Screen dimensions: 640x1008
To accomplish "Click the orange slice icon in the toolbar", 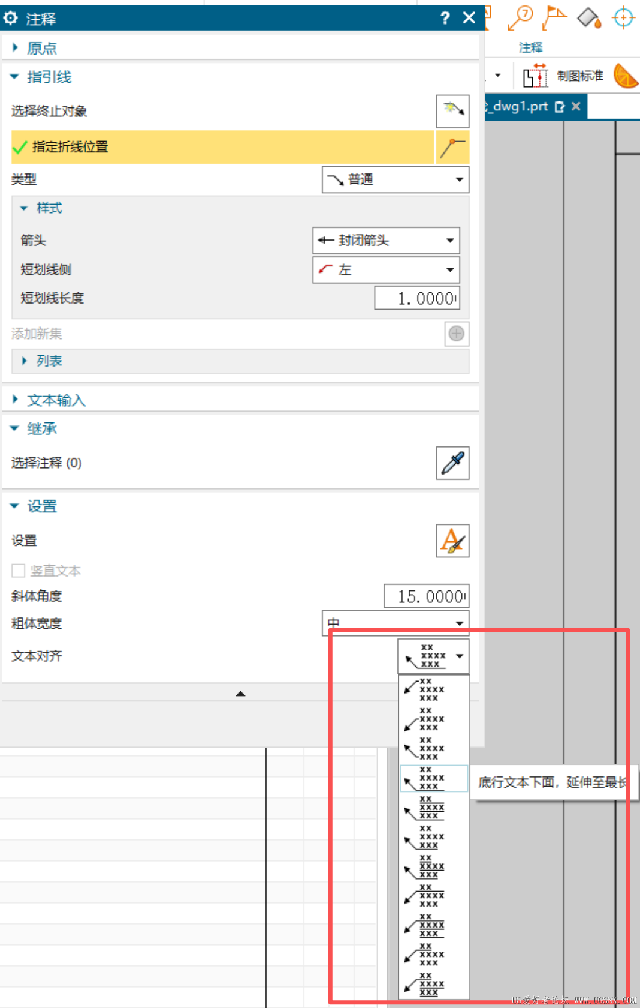I will pyautogui.click(x=626, y=76).
